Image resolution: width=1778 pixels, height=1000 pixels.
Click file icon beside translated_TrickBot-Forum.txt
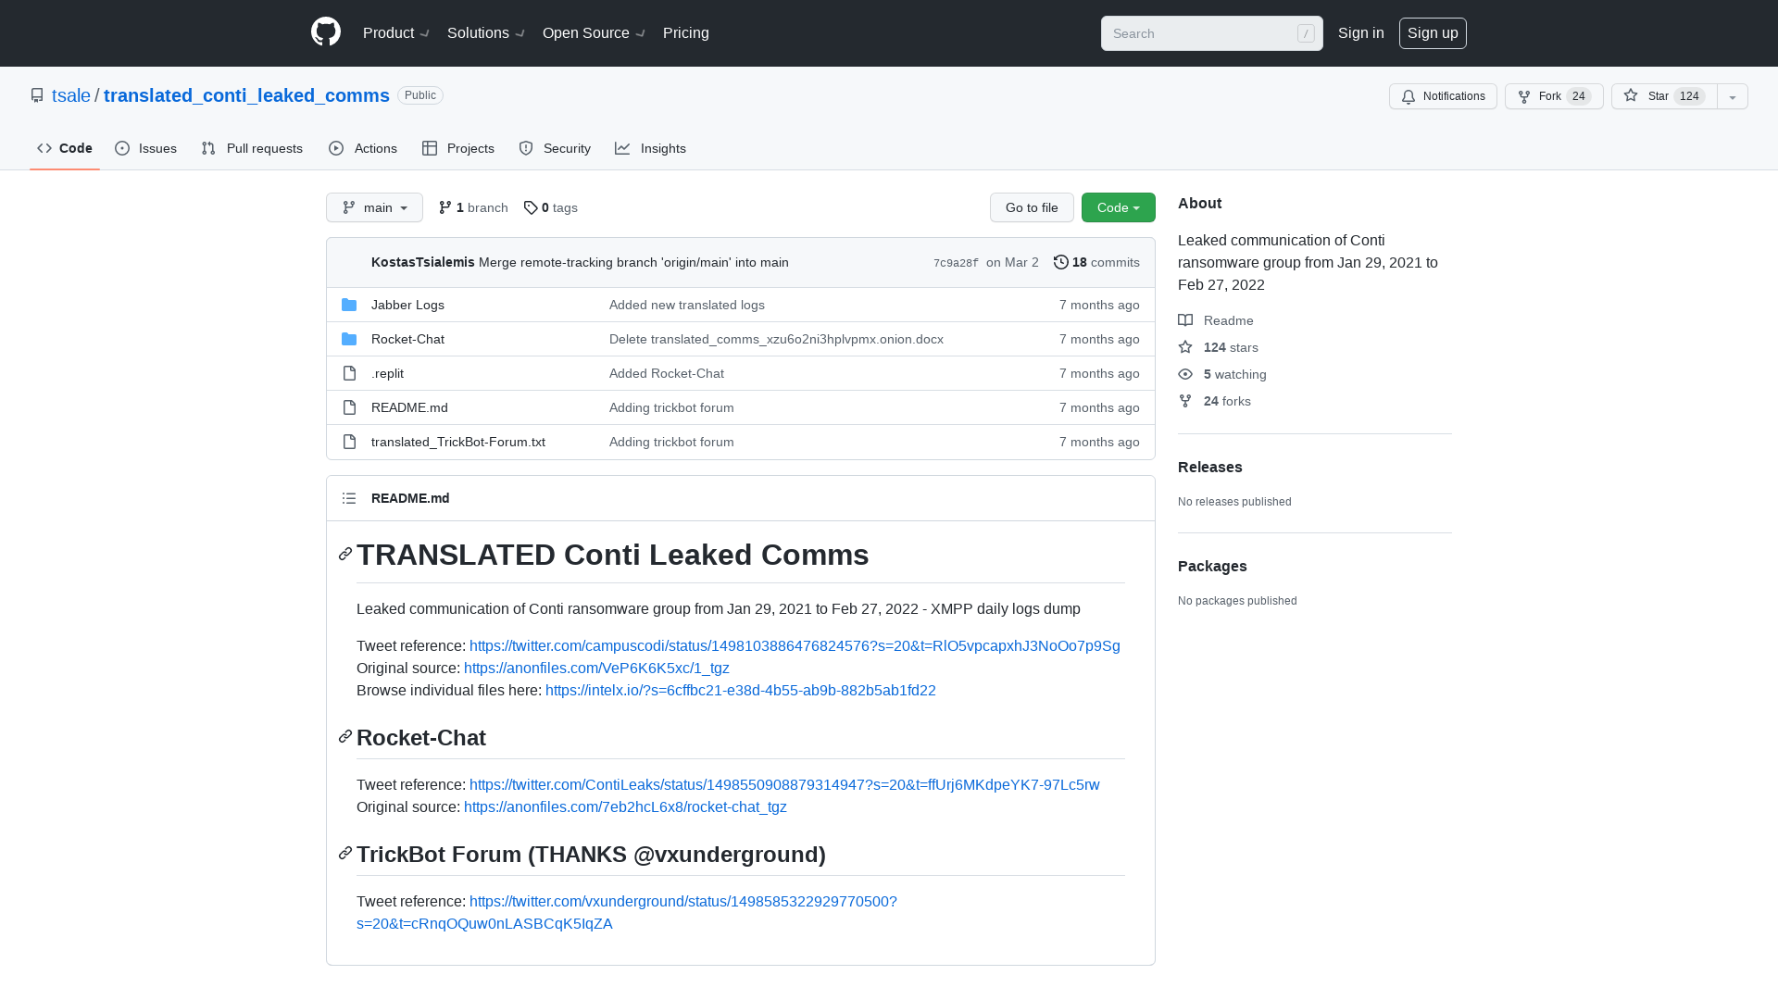coord(349,442)
